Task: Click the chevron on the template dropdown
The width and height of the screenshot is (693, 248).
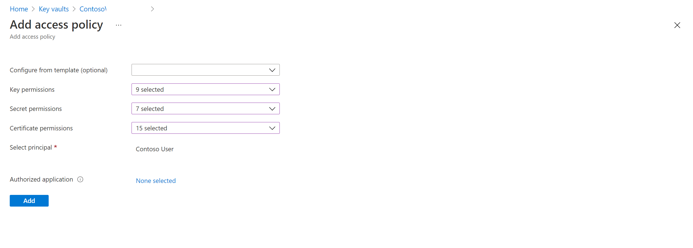Action: (x=272, y=70)
